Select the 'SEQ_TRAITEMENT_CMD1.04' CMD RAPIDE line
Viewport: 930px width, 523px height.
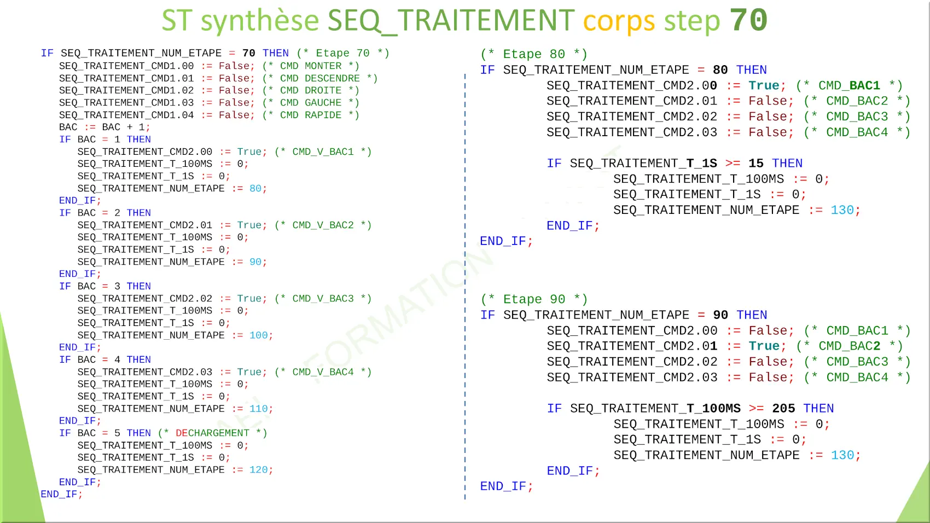[x=209, y=115]
